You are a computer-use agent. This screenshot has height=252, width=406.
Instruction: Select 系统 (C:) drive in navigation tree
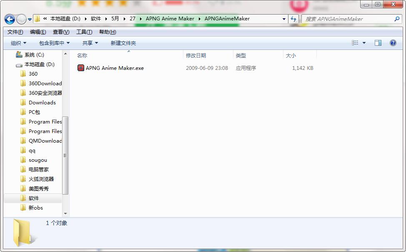click(x=34, y=55)
